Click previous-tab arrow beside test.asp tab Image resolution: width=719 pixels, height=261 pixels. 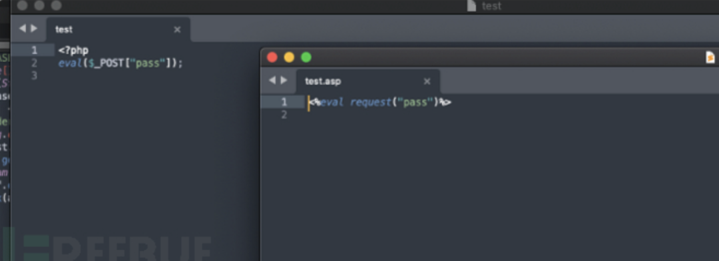272,81
